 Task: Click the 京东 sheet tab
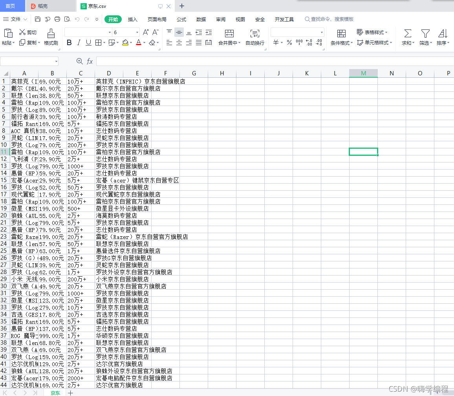click(55, 392)
